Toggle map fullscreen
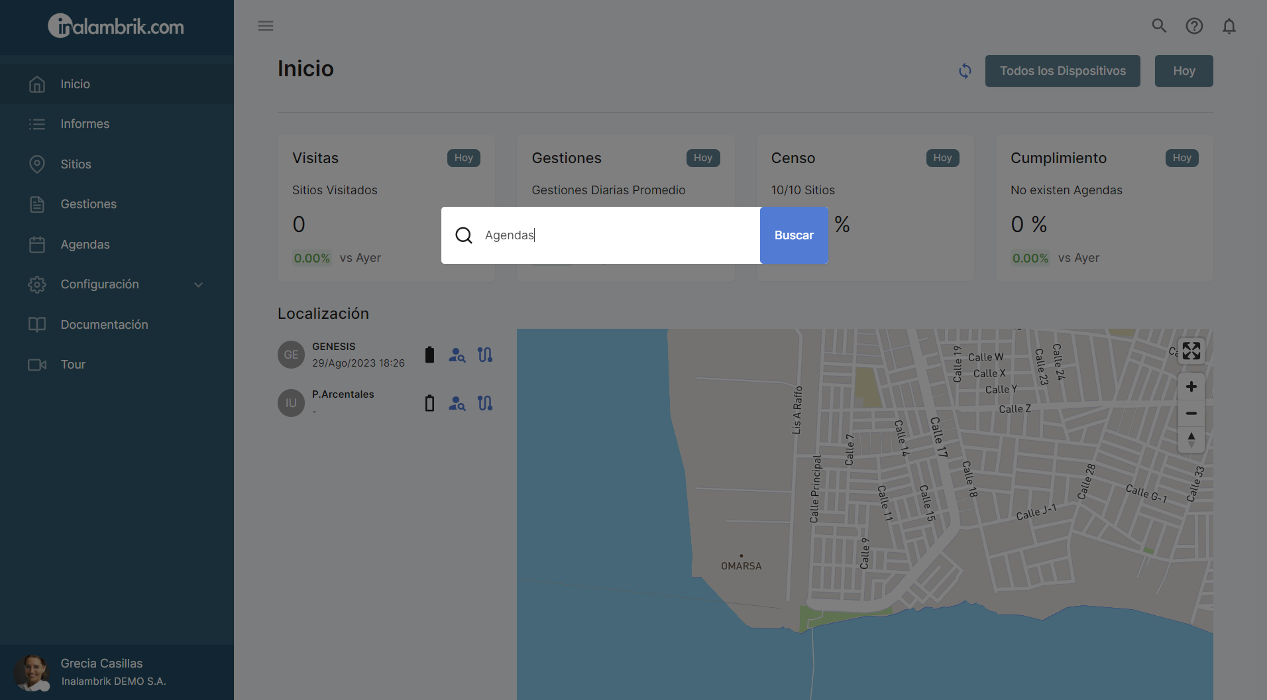 coord(1191,351)
